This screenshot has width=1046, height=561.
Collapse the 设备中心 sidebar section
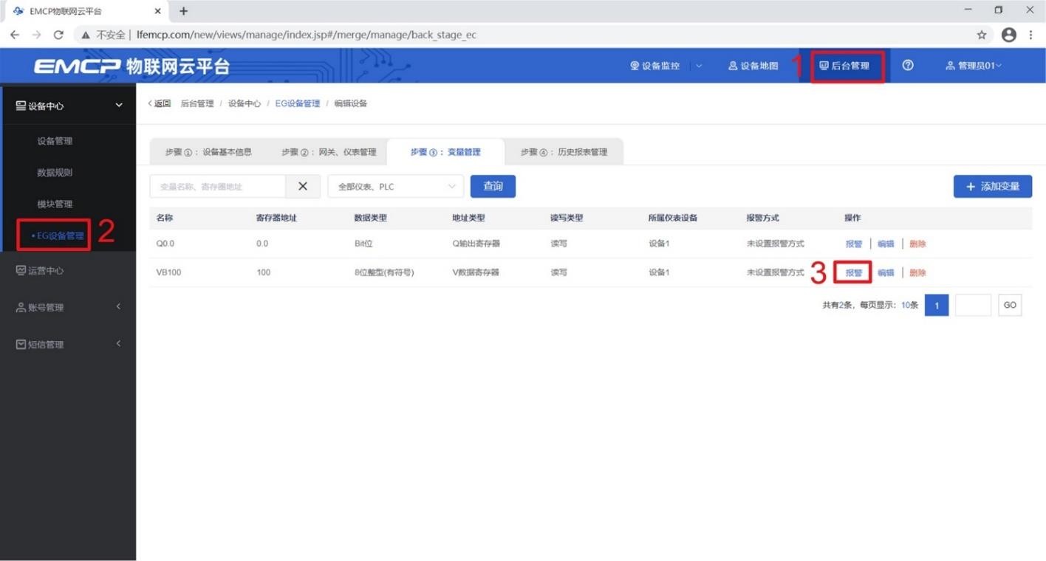pyautogui.click(x=68, y=106)
